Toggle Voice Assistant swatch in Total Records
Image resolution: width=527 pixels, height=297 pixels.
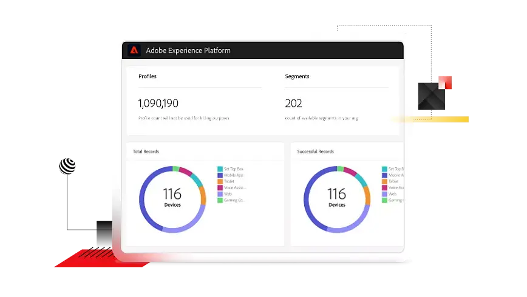pos(220,188)
